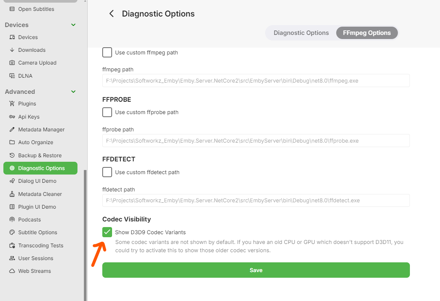Click the Metadata Manager pencil icon
The image size is (440, 301).
pyautogui.click(x=12, y=129)
